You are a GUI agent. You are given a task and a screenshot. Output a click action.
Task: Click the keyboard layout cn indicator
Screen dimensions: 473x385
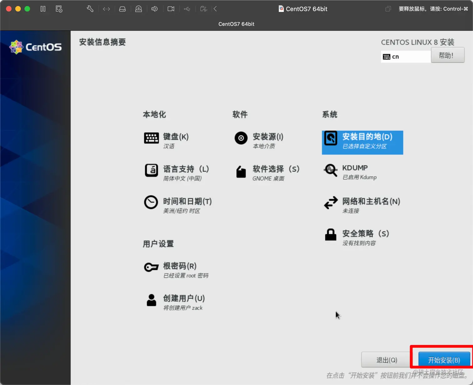point(406,57)
